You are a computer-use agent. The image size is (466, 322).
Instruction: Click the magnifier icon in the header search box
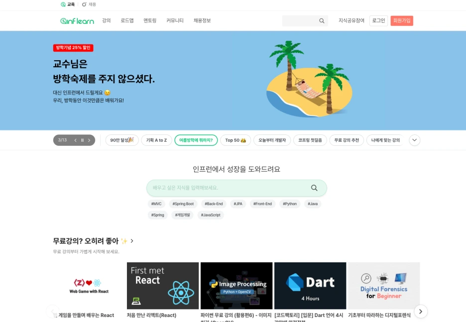pos(322,21)
